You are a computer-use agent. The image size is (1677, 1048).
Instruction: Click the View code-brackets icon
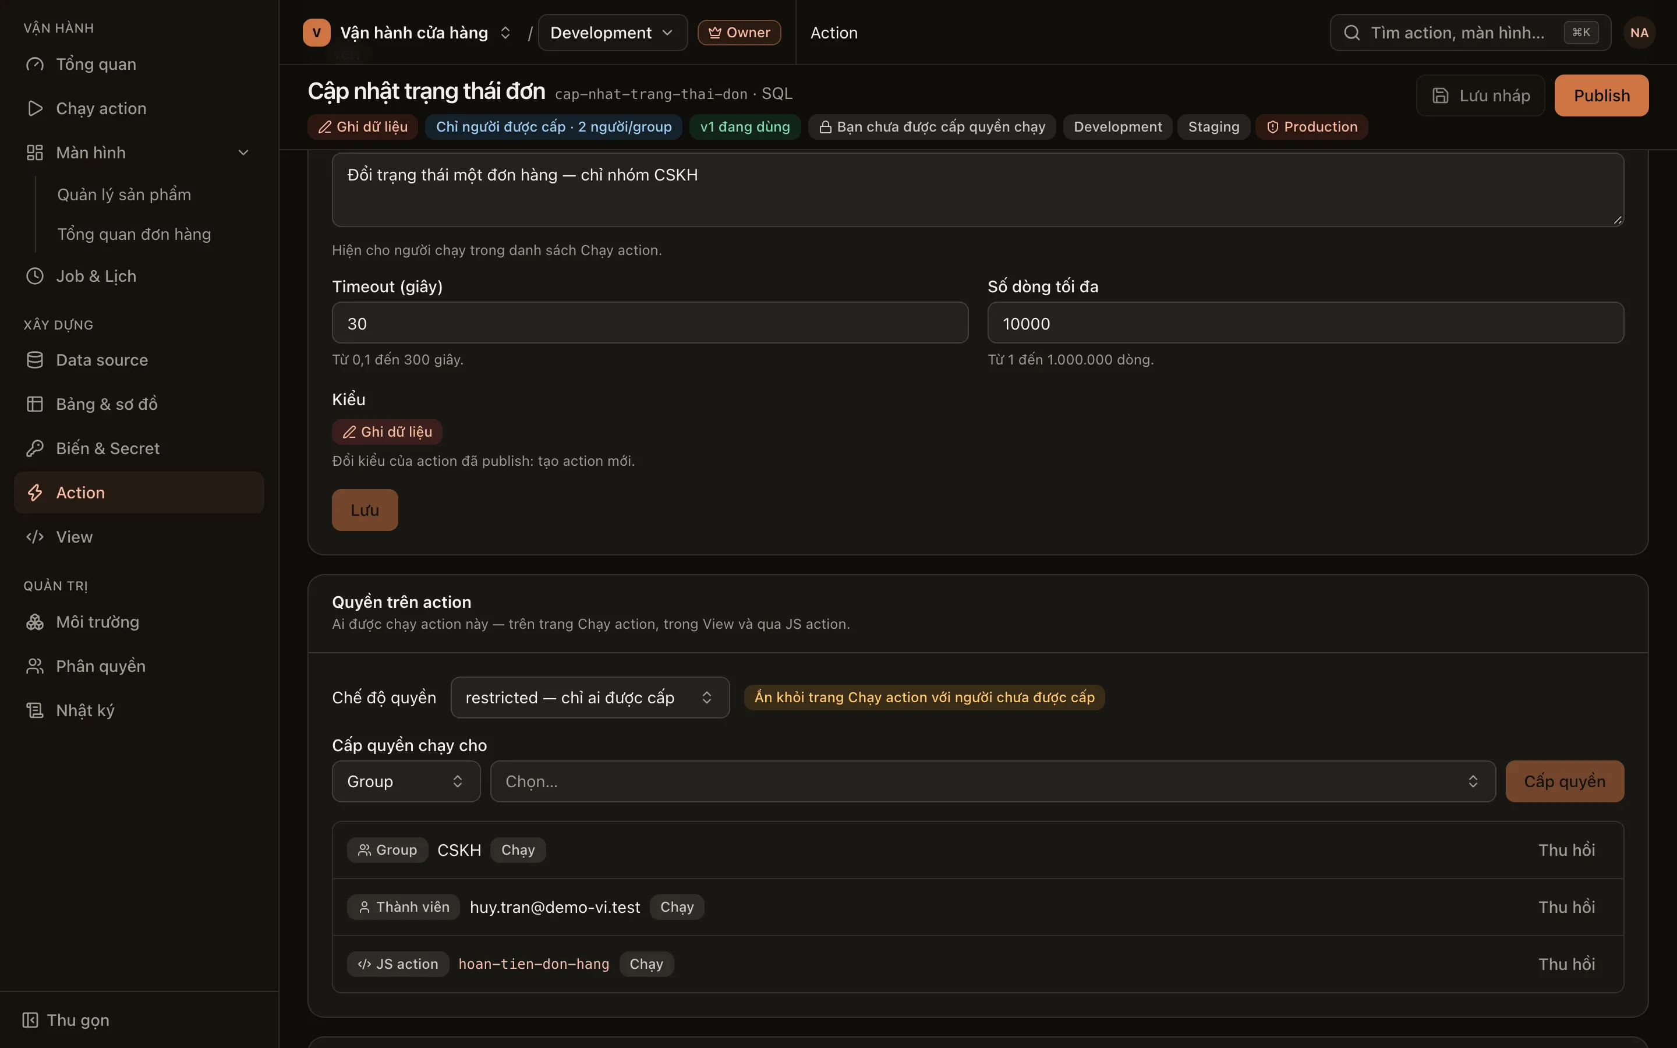35,537
